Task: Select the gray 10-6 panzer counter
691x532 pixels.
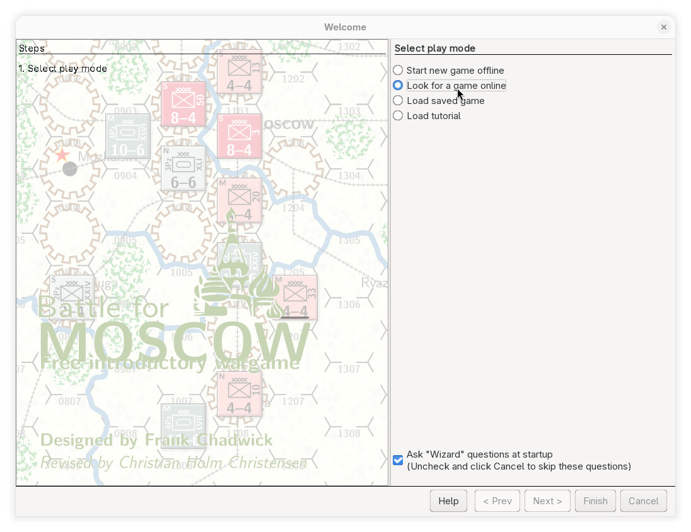Action: click(128, 136)
